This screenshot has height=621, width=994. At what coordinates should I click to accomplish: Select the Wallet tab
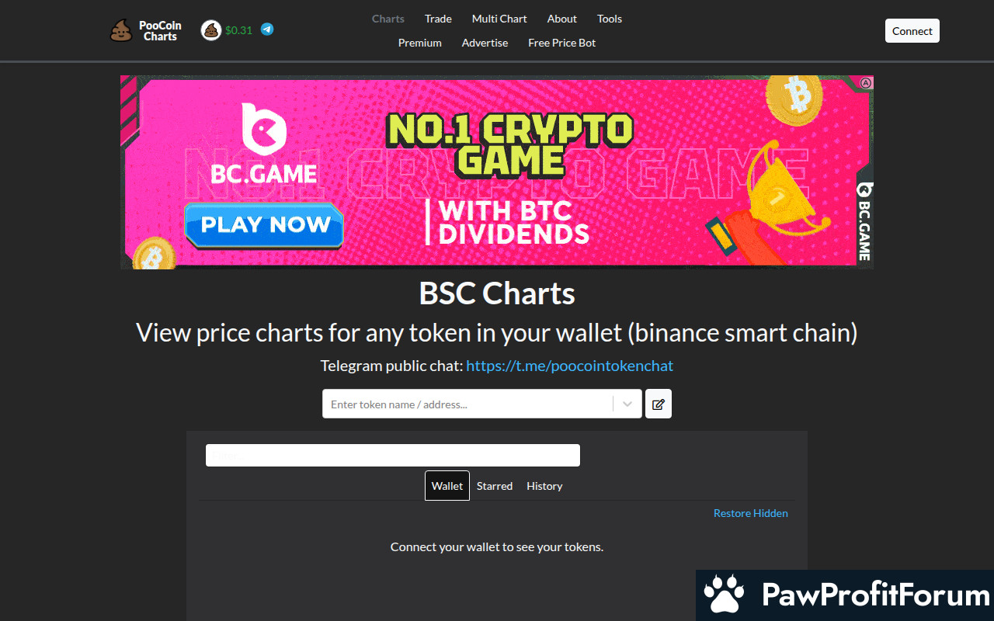pyautogui.click(x=447, y=486)
